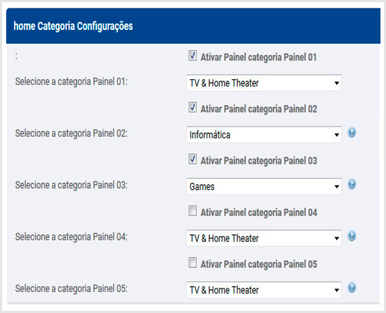Disable Ativar Painel categoria Painel 03 checkbox
The image size is (386, 313).
click(x=193, y=159)
